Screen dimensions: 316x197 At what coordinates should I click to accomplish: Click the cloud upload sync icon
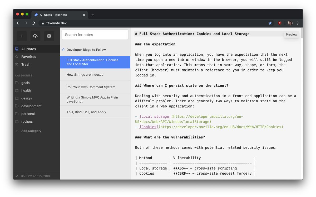35,36
